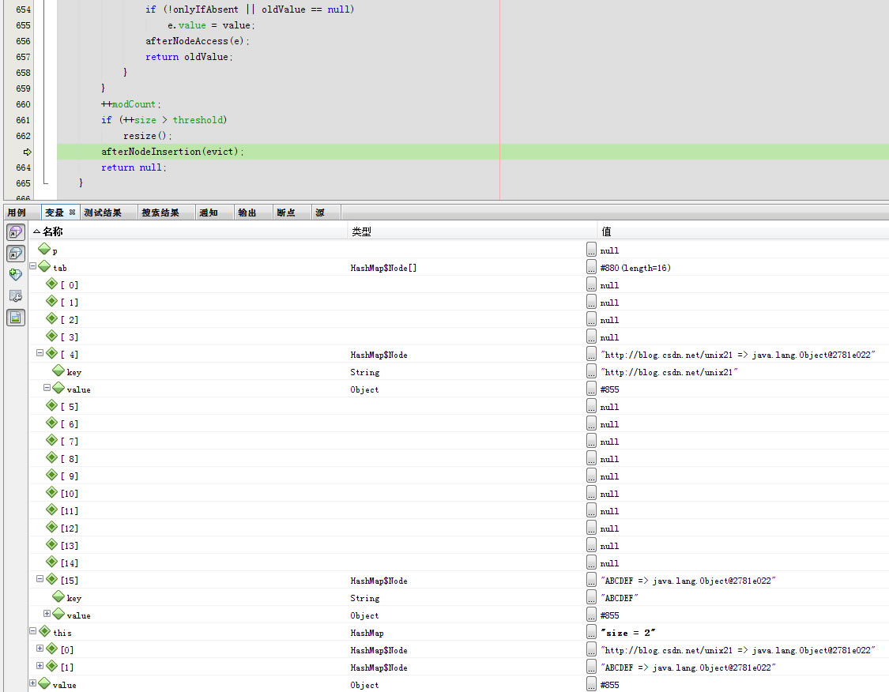Click line number 656 in the gutter
Screen dimensions: 889x692
tap(23, 41)
